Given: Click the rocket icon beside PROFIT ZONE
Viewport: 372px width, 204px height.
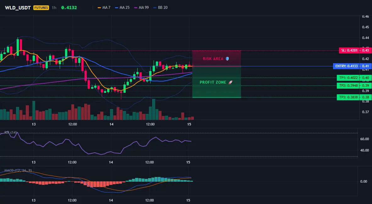Looking at the screenshot, I should pos(230,82).
